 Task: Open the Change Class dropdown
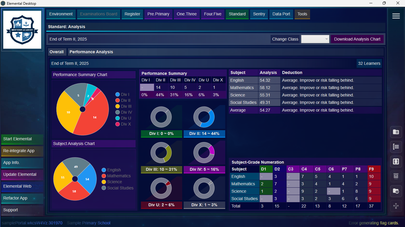pyautogui.click(x=315, y=39)
